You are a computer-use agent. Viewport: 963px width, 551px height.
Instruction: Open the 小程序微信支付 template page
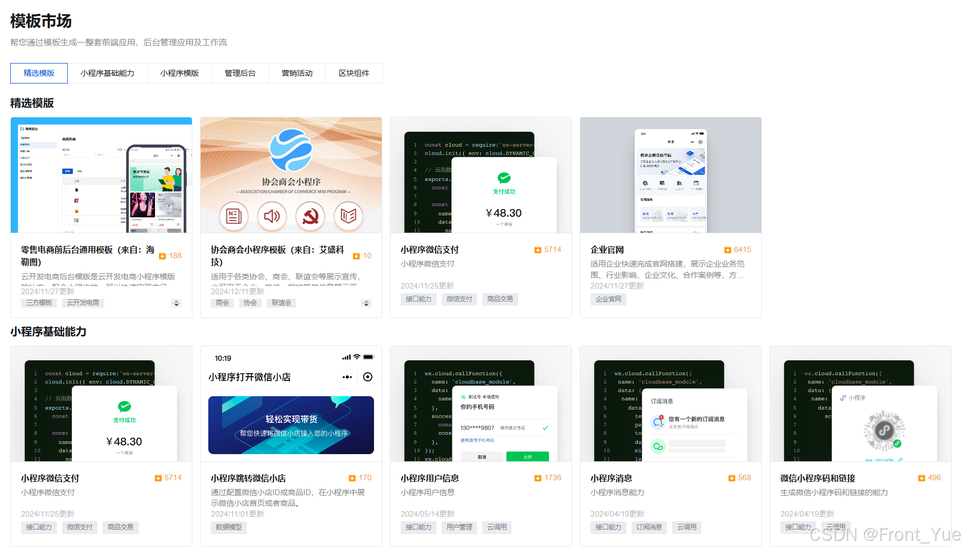[x=430, y=250]
